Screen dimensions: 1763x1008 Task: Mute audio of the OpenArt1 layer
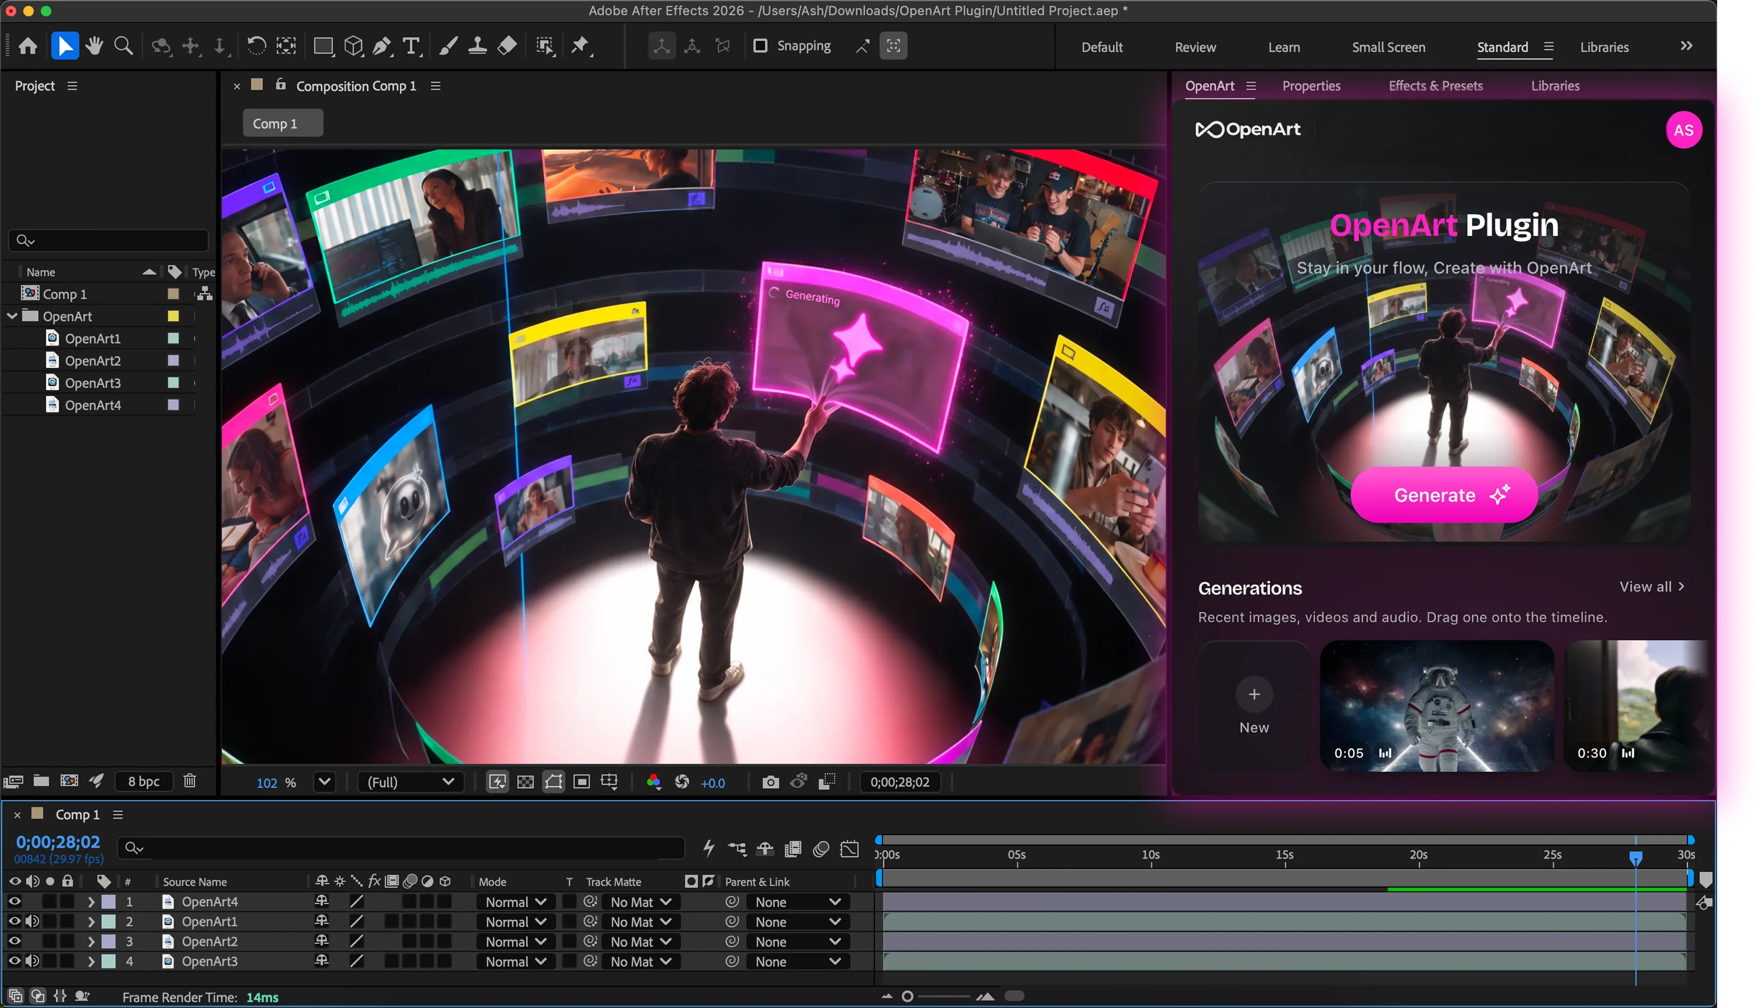[32, 921]
